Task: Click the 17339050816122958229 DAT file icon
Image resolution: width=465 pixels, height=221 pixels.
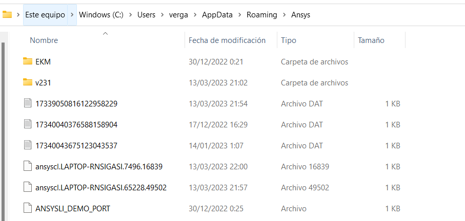Action: point(28,103)
